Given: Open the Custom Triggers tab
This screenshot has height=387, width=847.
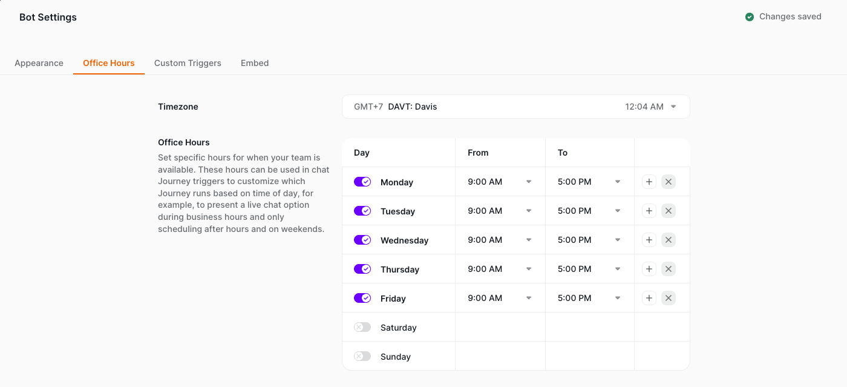Looking at the screenshot, I should pyautogui.click(x=188, y=63).
